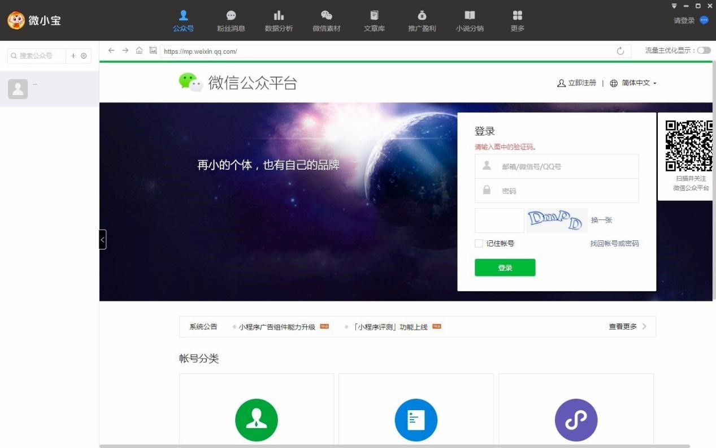Click the chevron next to 查看更多
This screenshot has height=448, width=716.
pos(644,326)
